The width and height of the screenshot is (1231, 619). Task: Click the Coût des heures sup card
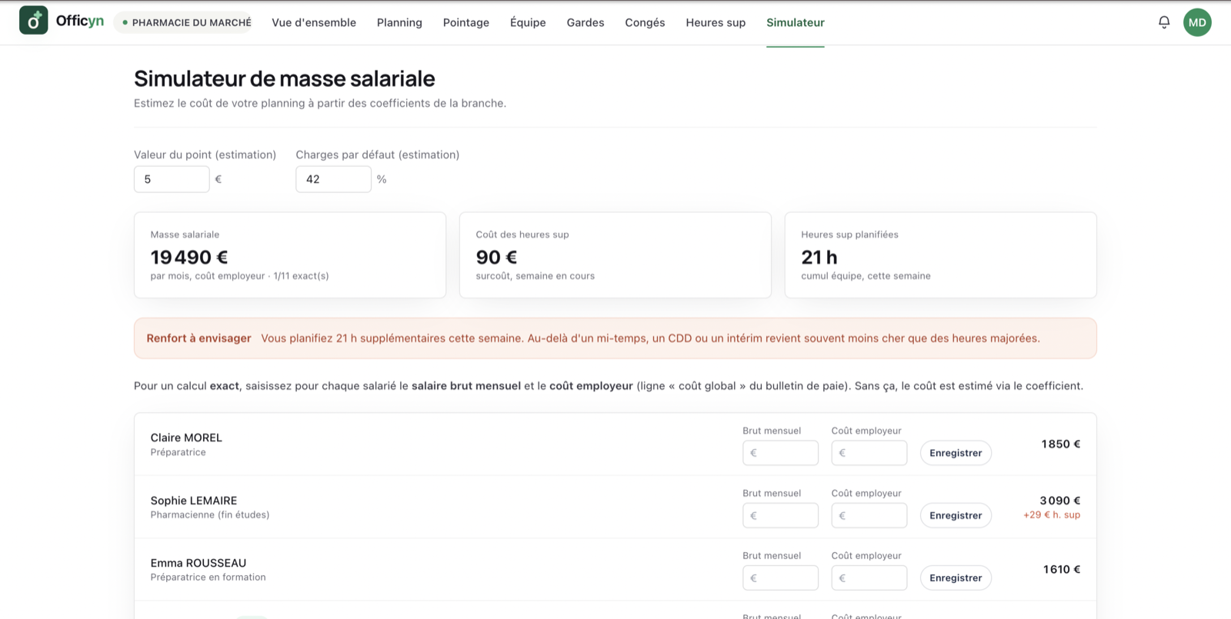[x=615, y=255]
